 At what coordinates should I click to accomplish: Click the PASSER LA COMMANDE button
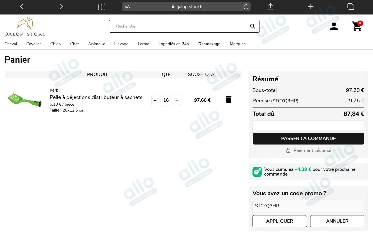tap(308, 138)
